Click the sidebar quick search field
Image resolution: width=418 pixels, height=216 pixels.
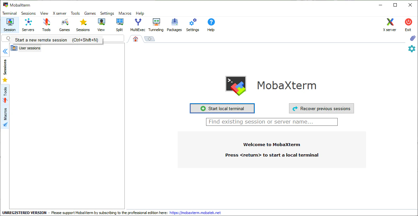tap(63, 38)
